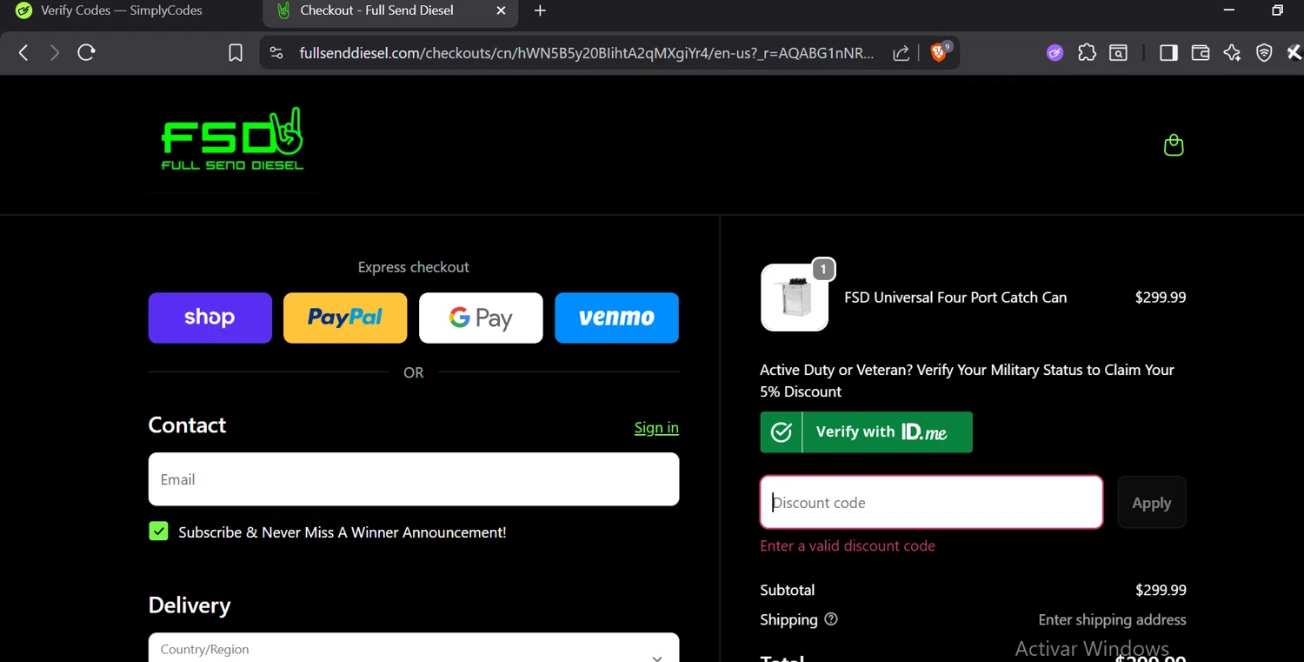
Task: Choose Google Pay express checkout
Action: 481,318
